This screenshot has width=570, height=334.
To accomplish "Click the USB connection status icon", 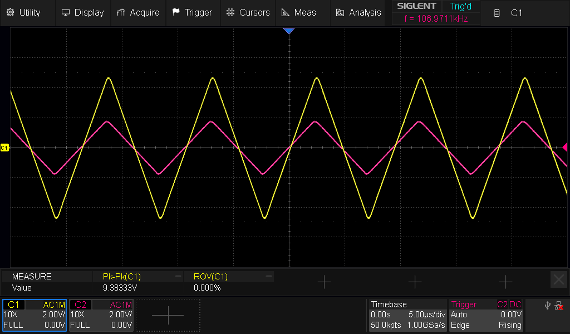I will point(548,306).
